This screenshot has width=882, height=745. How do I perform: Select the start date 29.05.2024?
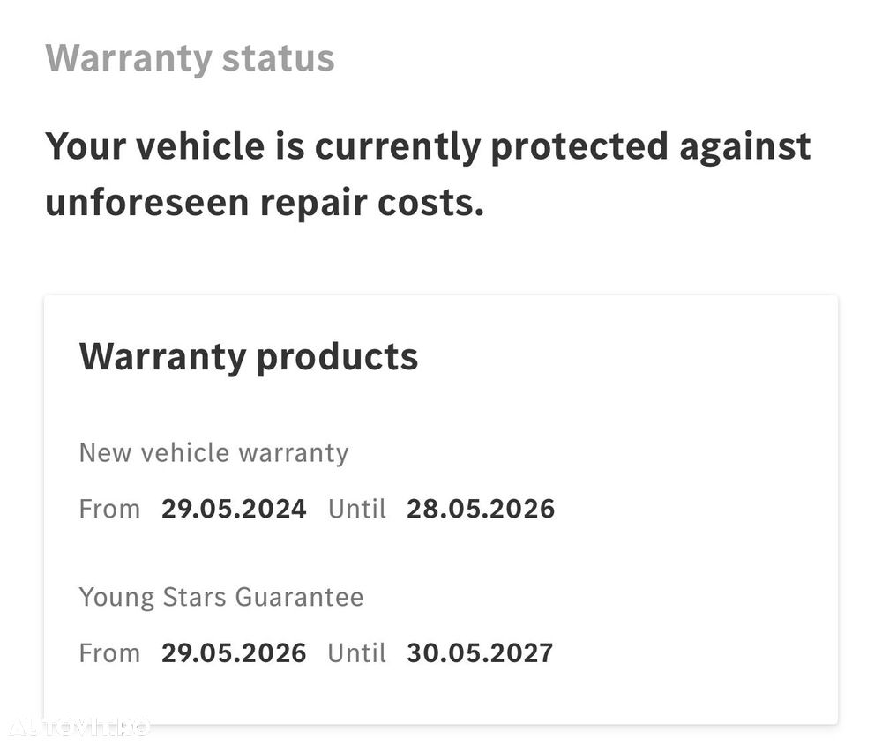[x=234, y=509]
